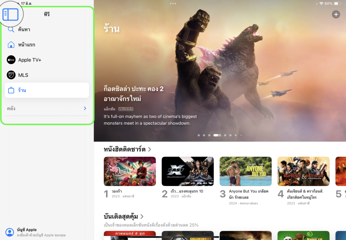The image size is (346, 240).
Task: Open the battery status indicator
Action: [338, 3]
